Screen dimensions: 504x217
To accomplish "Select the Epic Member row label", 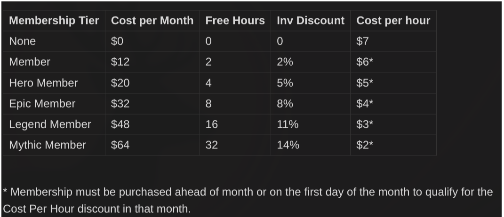I will 54,104.
